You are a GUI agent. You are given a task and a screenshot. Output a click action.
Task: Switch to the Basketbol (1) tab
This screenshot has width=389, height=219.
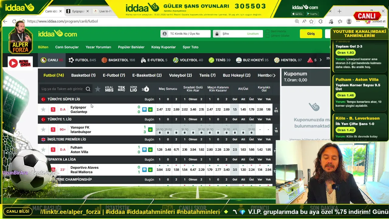pos(83,75)
